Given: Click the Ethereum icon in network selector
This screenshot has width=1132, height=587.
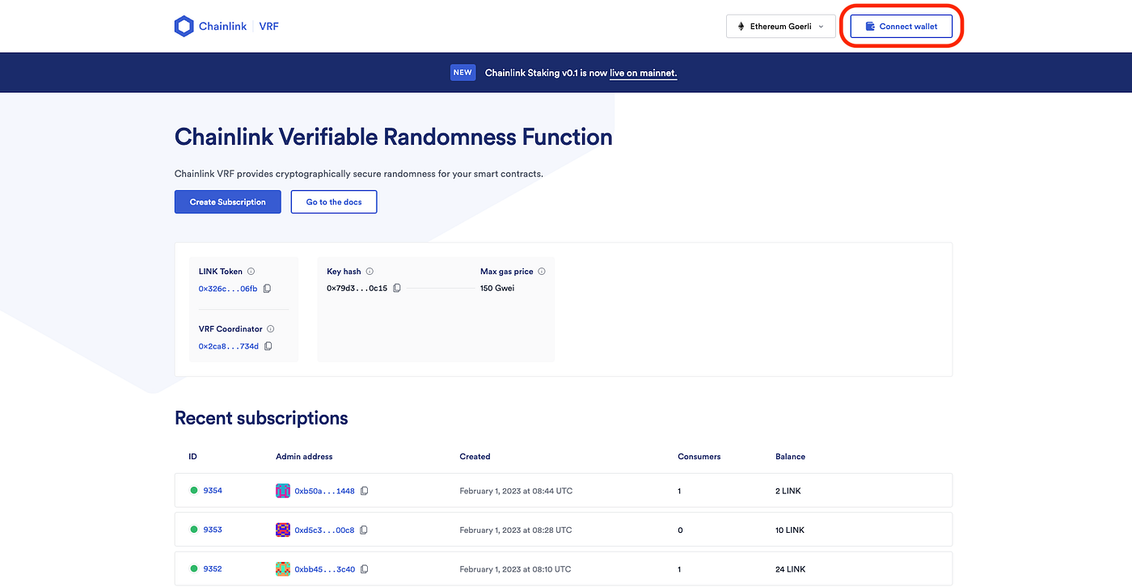Looking at the screenshot, I should (x=741, y=27).
